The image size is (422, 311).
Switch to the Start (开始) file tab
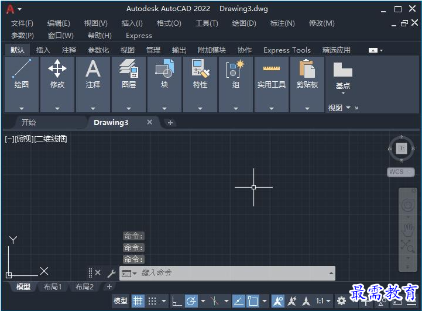coord(29,123)
